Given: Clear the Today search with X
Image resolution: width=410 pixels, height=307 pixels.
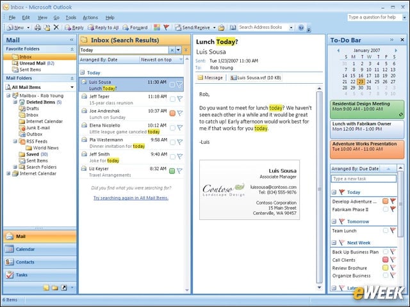Looking at the screenshot, I should 172,50.
